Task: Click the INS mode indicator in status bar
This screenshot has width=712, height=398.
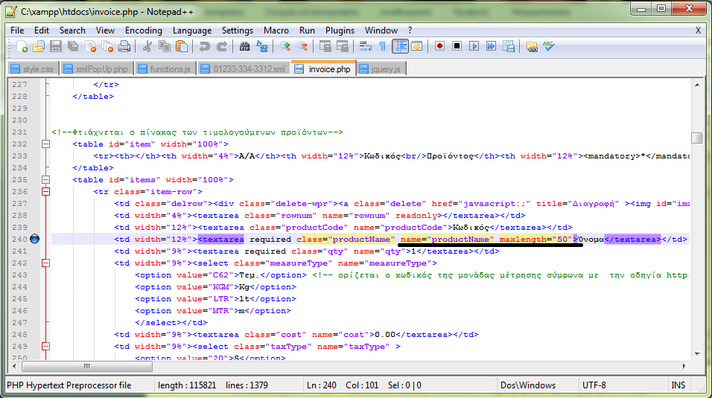Action: coord(678,385)
